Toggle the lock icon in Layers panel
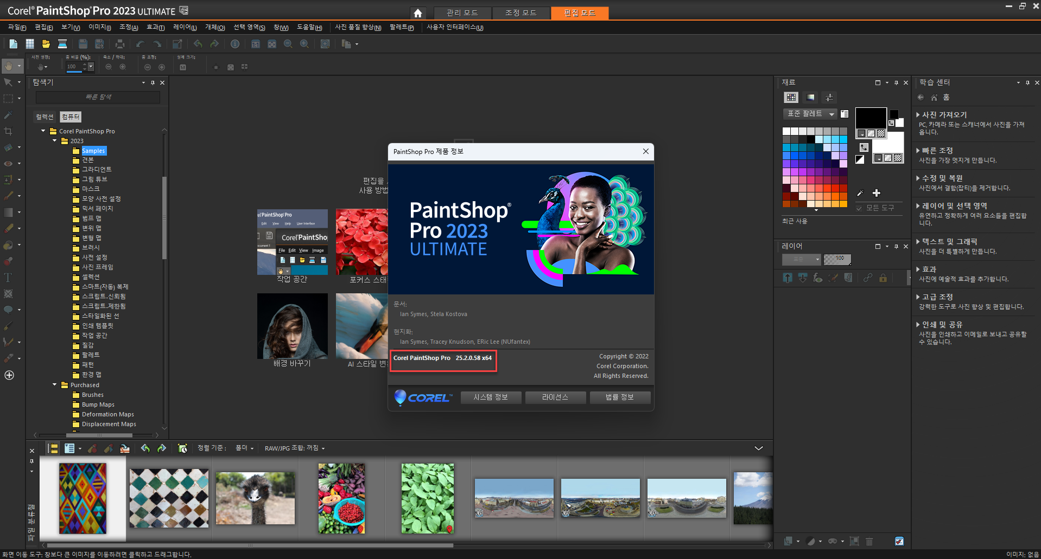Viewport: 1041px width, 559px height. coord(883,278)
